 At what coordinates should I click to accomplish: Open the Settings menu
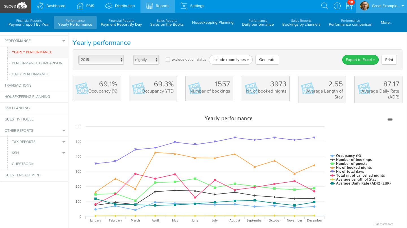192,6
